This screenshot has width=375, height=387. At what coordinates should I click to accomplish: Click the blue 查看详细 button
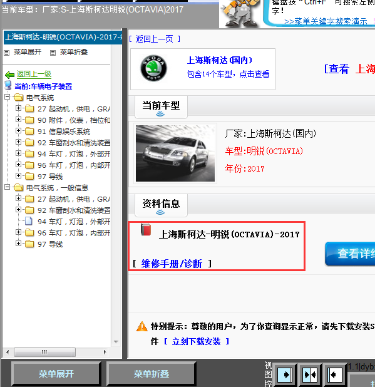tap(350, 254)
